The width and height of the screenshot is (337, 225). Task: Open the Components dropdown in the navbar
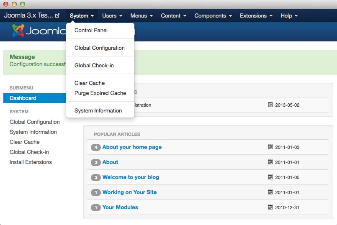(213, 16)
